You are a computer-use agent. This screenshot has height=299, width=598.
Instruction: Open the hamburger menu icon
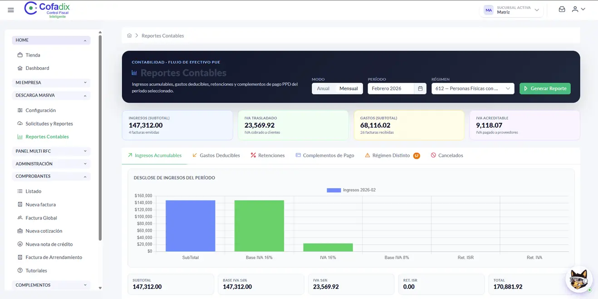point(11,10)
